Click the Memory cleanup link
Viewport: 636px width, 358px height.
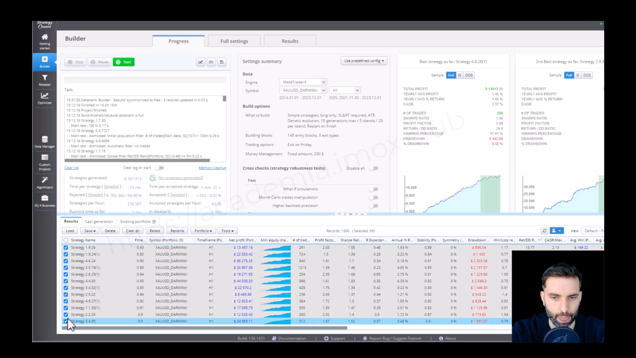212,168
